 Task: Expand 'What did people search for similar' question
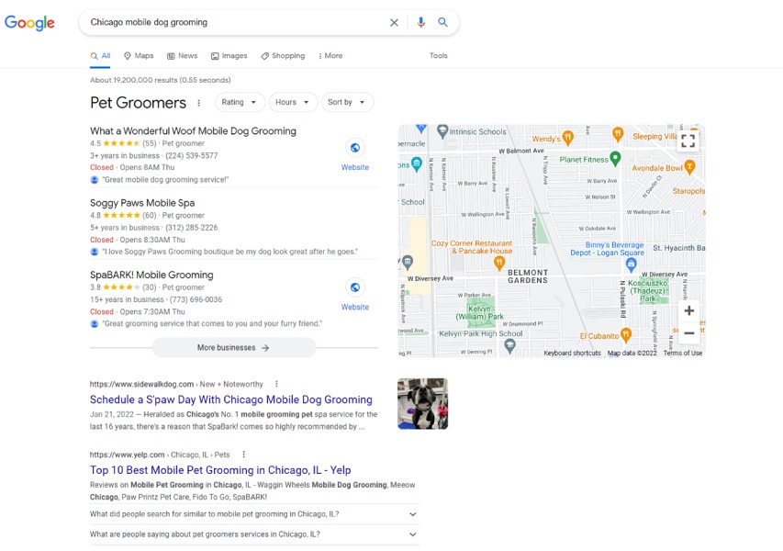point(254,514)
